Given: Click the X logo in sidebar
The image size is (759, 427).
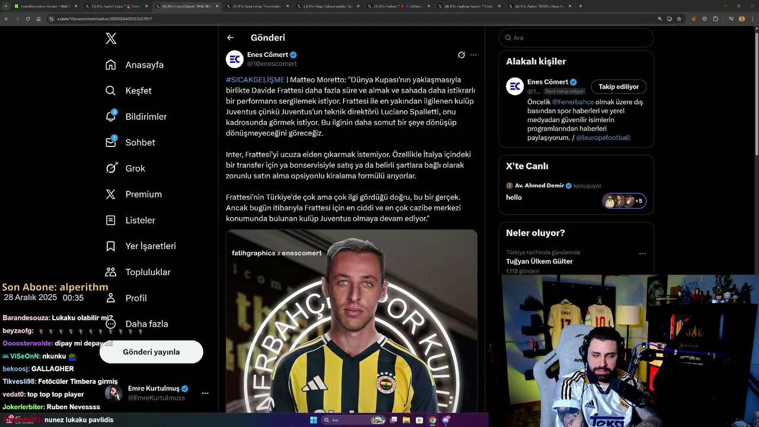Looking at the screenshot, I should tap(111, 39).
